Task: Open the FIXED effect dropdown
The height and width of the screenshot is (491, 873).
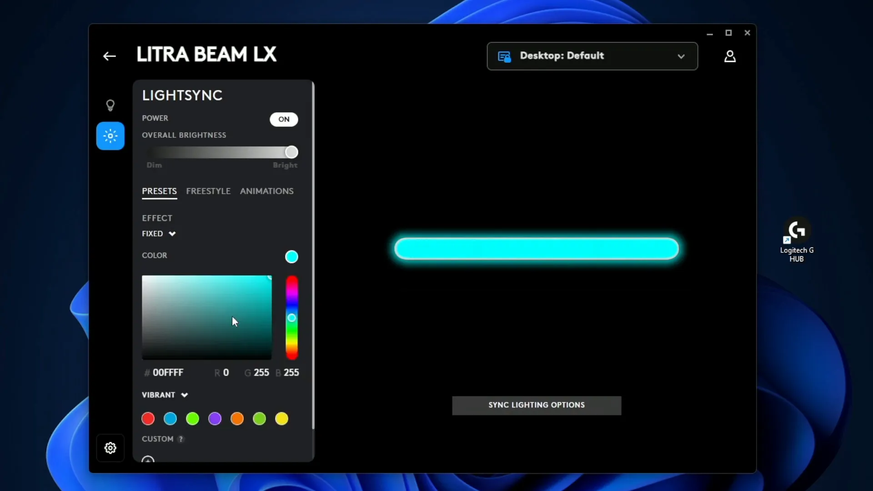Action: pyautogui.click(x=159, y=234)
